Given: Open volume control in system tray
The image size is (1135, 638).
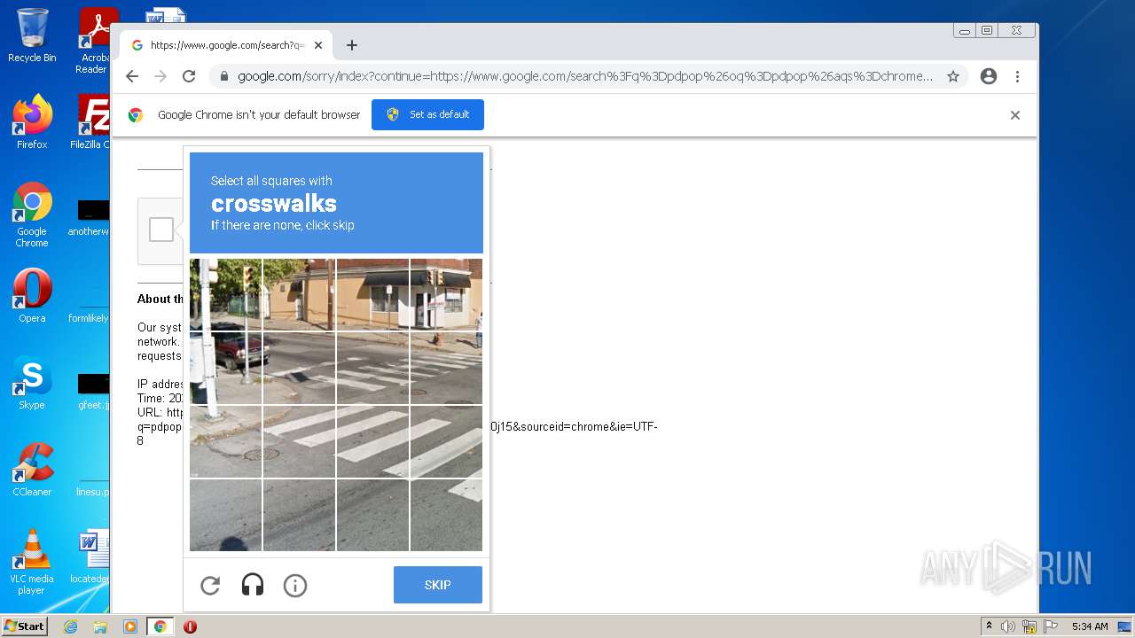Looking at the screenshot, I should (1008, 626).
